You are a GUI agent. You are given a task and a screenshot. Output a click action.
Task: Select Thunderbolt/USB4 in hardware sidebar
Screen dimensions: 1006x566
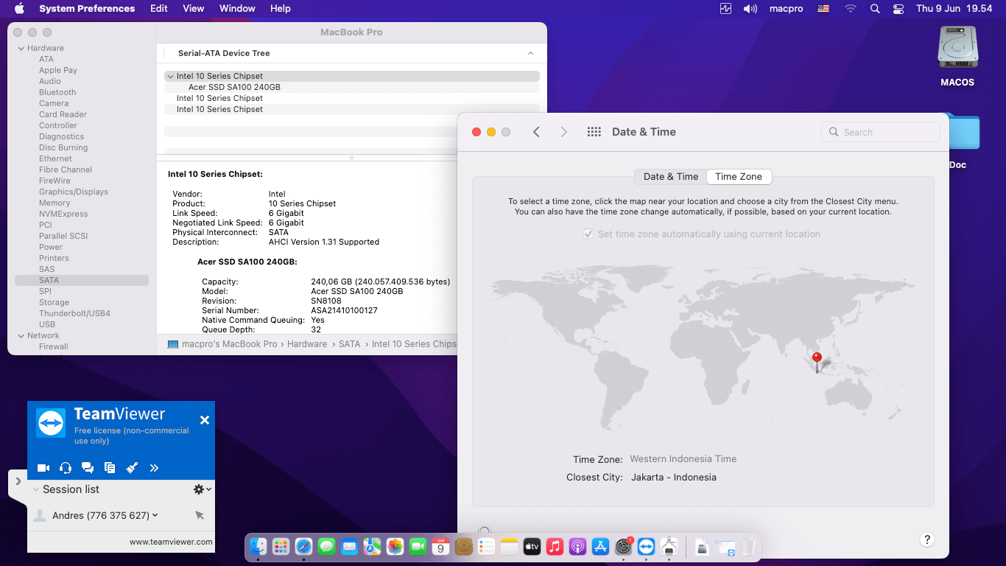pos(74,313)
